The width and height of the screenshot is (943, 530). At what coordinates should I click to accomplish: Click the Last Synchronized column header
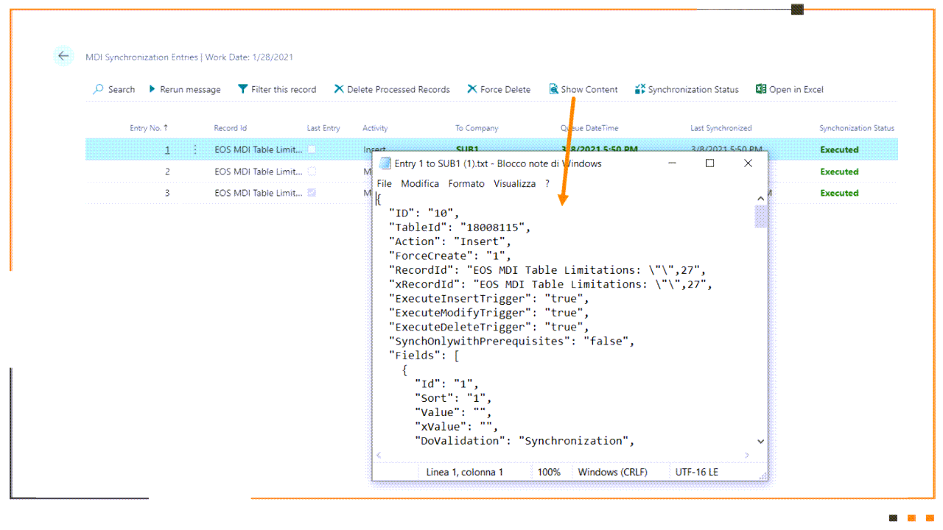[x=721, y=128]
